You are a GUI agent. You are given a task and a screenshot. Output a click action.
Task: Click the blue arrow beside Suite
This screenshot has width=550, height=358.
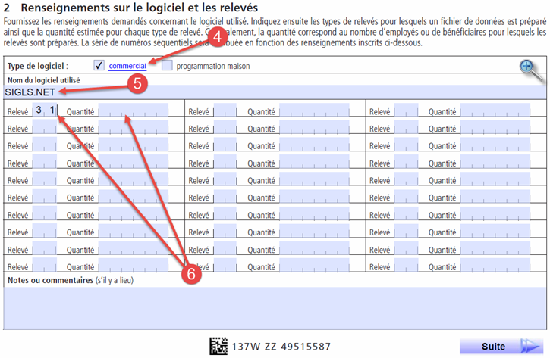pos(530,347)
